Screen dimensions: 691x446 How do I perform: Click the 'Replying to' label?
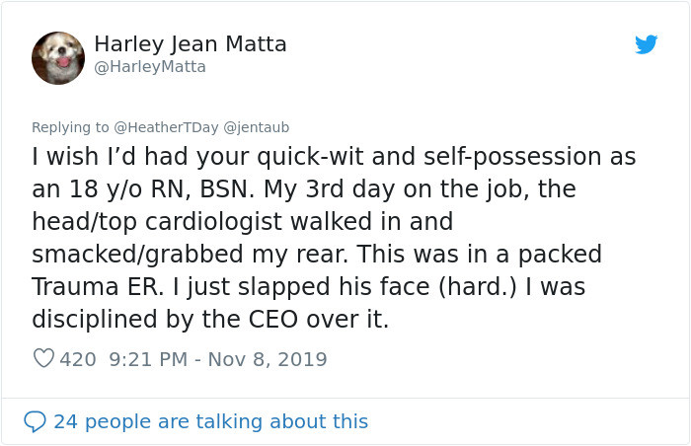(71, 127)
